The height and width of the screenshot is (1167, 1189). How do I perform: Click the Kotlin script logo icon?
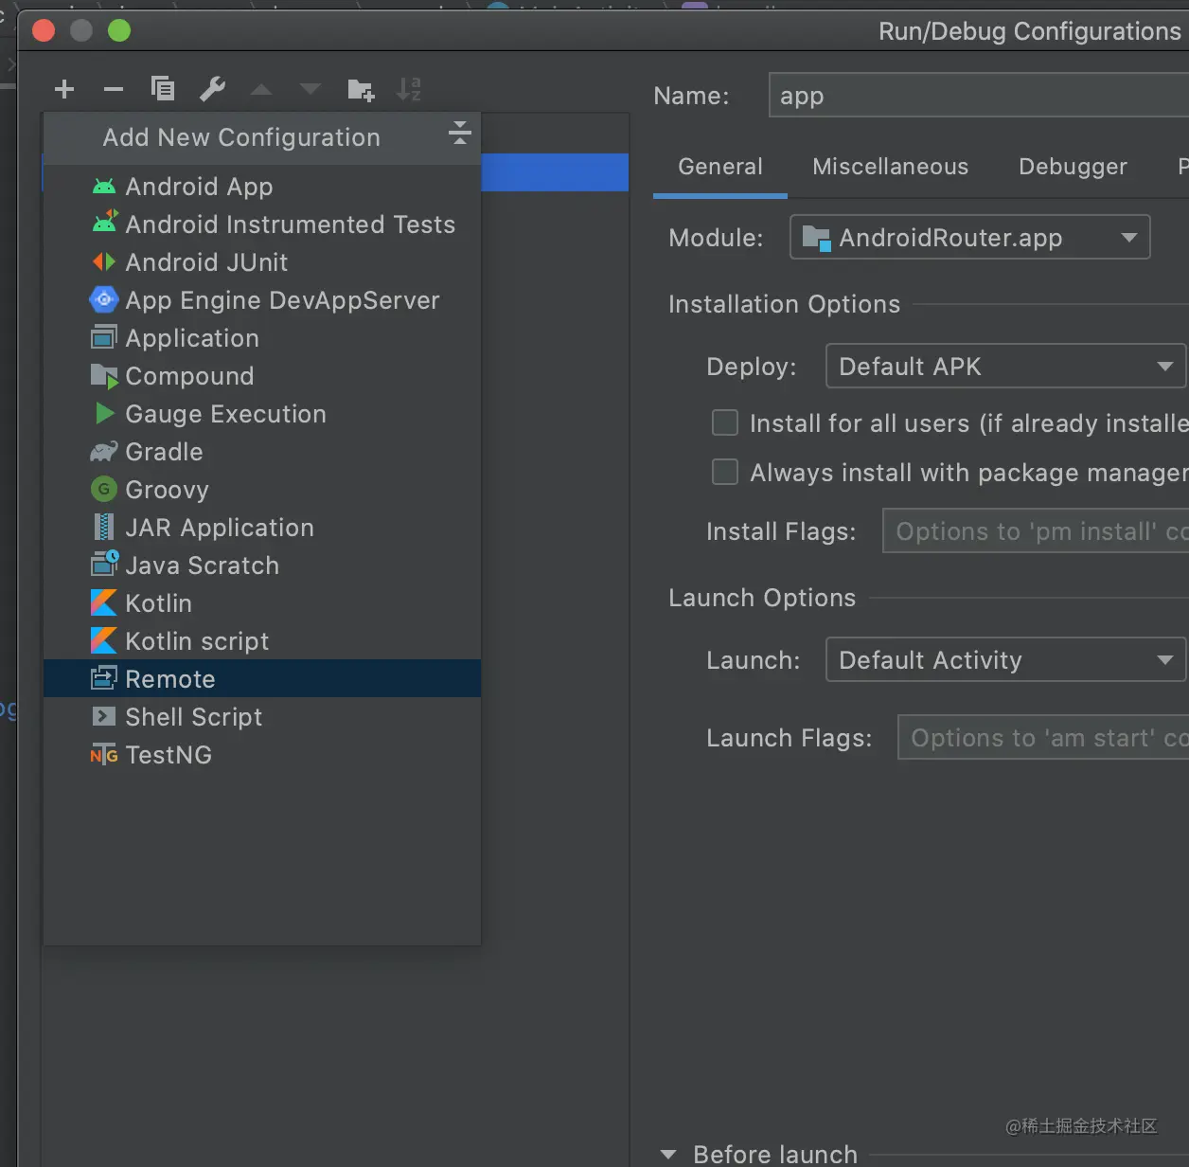104,640
